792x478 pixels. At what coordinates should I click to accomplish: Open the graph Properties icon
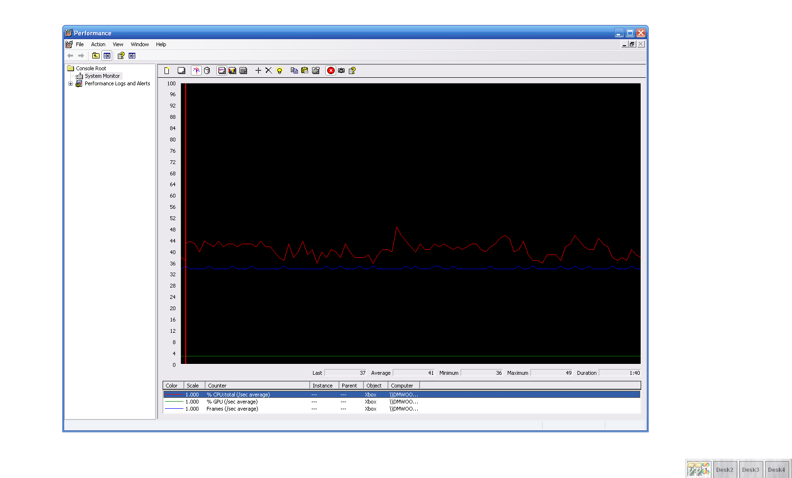pyautogui.click(x=316, y=71)
